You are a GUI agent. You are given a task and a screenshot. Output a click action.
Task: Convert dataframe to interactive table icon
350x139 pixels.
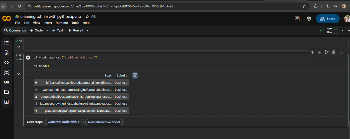[135, 76]
